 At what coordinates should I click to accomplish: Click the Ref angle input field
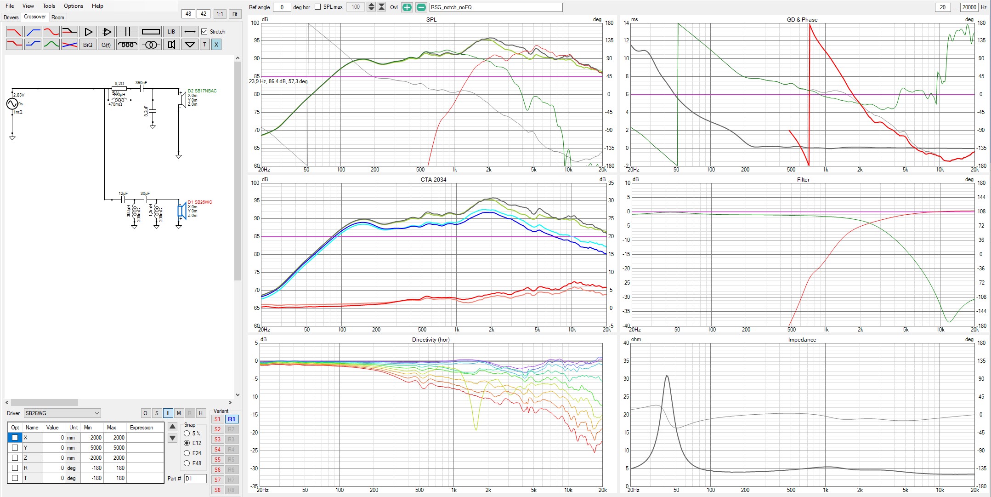coord(282,7)
